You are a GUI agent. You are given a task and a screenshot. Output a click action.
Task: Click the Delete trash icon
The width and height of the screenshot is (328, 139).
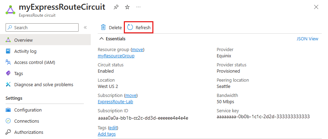click(x=103, y=27)
